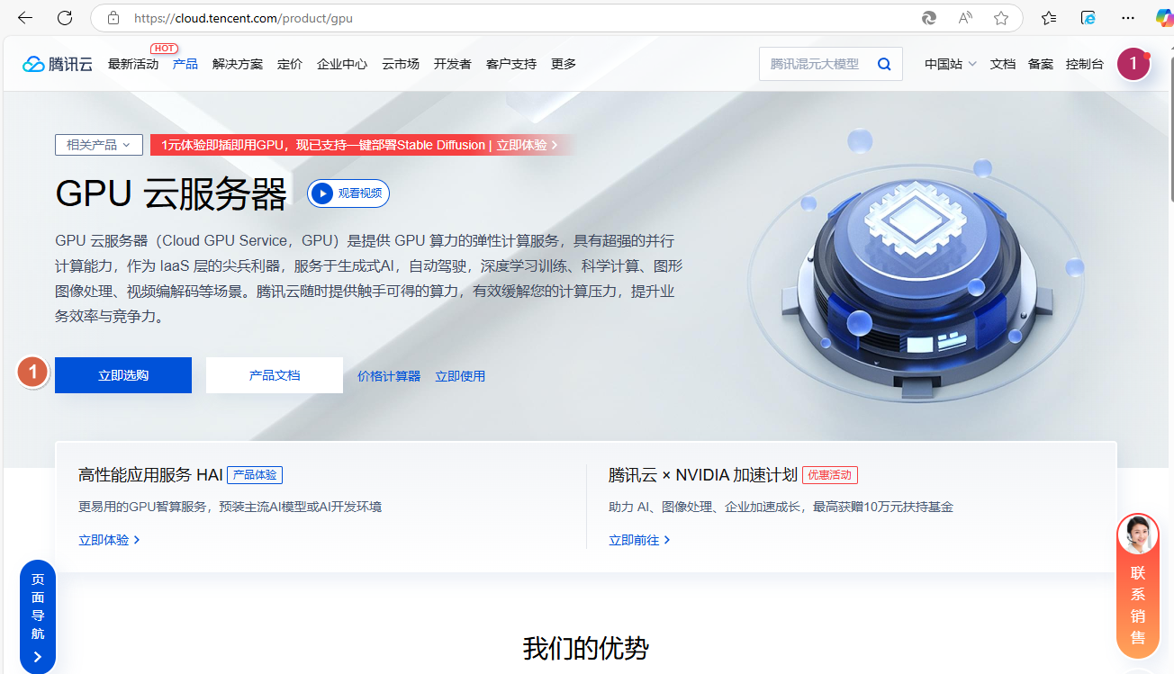Go back with the browser back arrow
Image resolution: width=1174 pixels, height=674 pixels.
25,18
